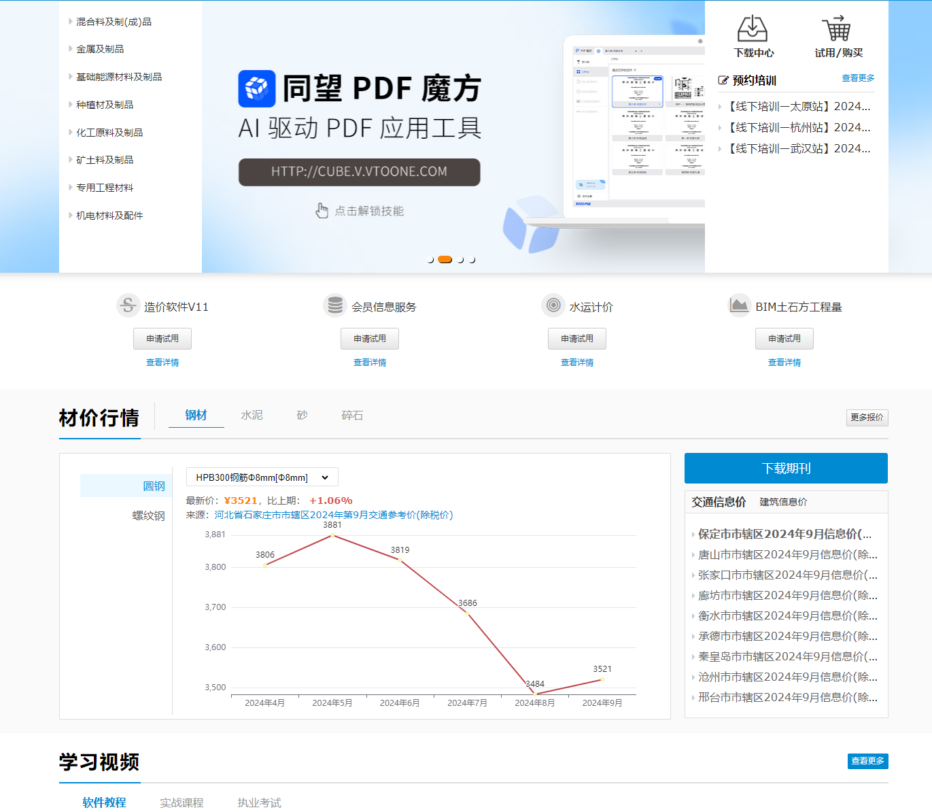Click the 3521 chart point for 2024年9月
The height and width of the screenshot is (812, 932).
point(602,679)
